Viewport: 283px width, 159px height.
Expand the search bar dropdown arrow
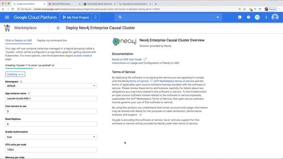tap(218, 18)
